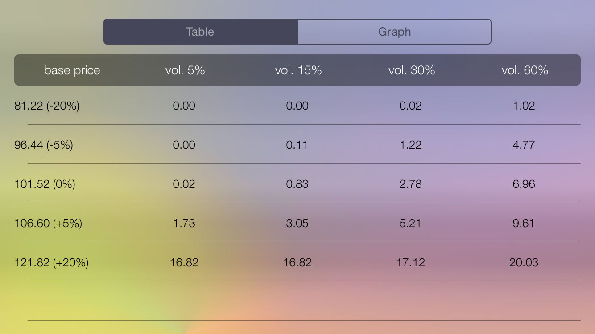
Task: Click the 6.96 value for base price 101.52
Action: tap(524, 184)
